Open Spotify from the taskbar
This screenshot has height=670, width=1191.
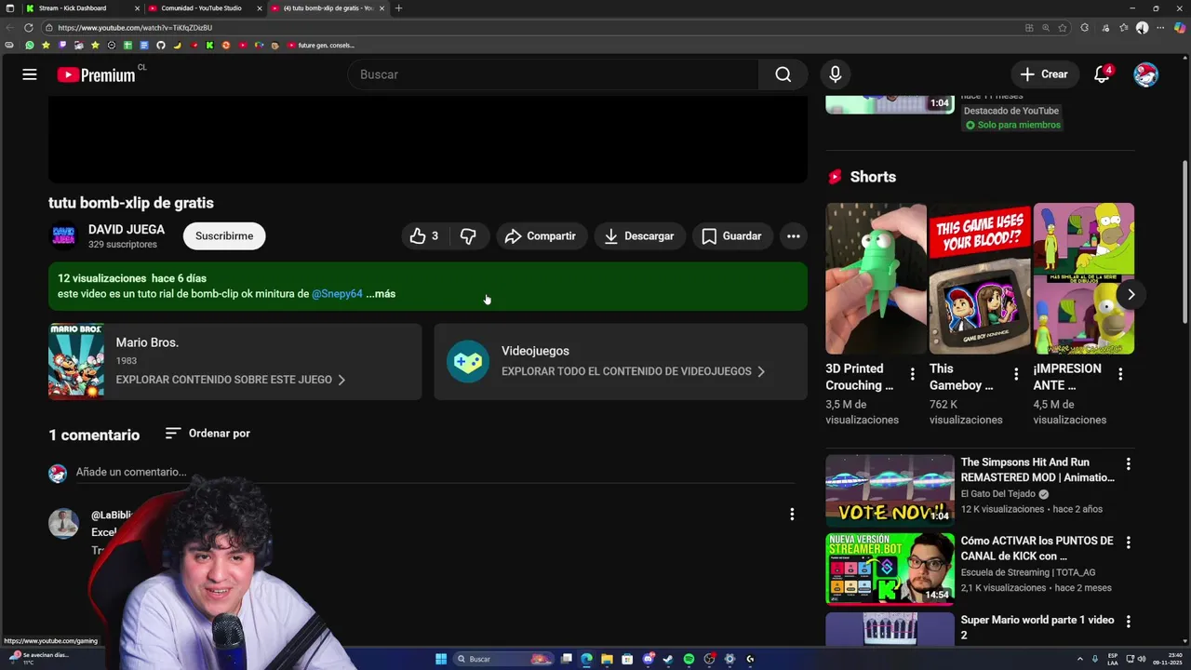click(x=689, y=659)
